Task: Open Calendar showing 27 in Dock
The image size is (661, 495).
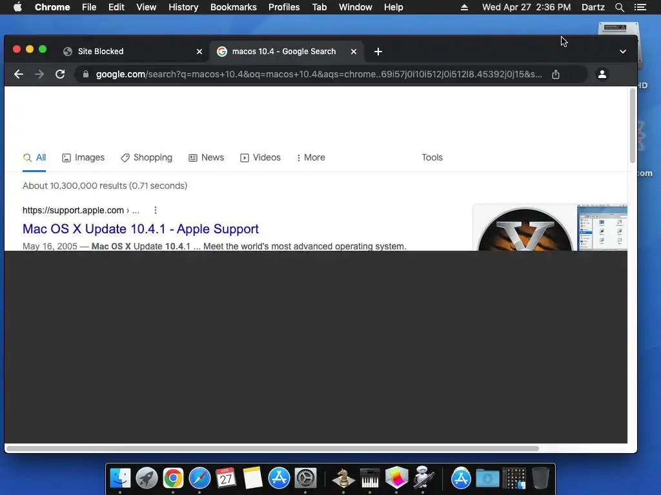Action: pos(226,478)
